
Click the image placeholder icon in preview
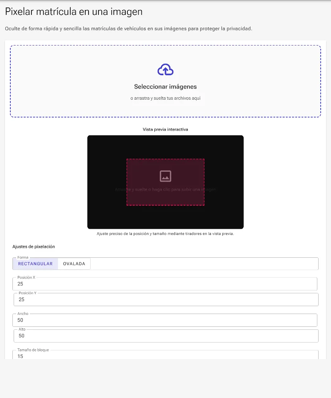point(165,176)
